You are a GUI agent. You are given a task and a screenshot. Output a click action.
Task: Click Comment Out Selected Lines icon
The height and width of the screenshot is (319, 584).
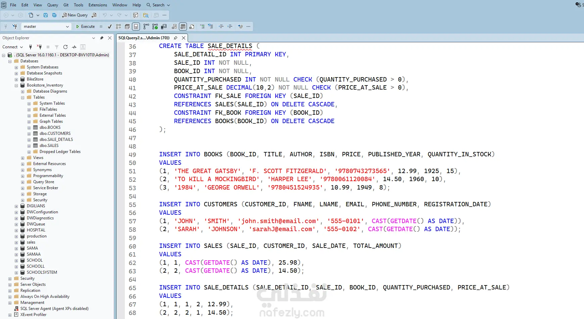tap(202, 26)
